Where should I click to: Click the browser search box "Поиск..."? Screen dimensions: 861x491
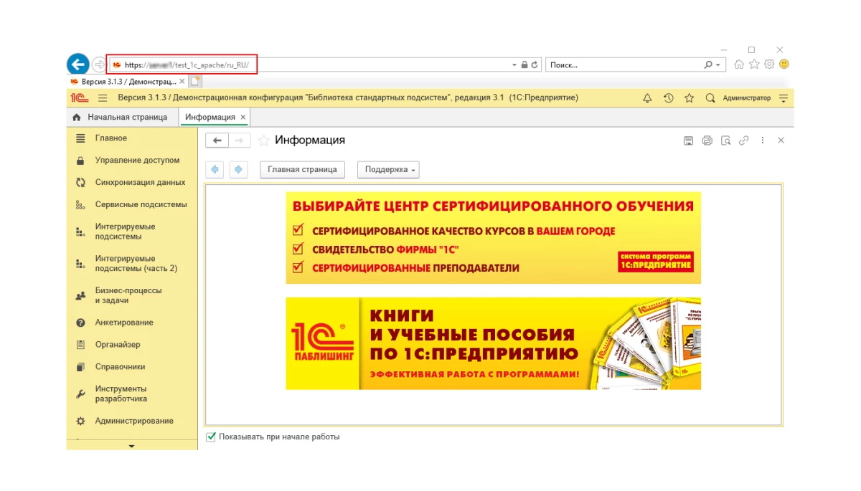(624, 65)
